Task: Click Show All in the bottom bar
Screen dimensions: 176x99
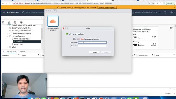Action: click(168, 93)
